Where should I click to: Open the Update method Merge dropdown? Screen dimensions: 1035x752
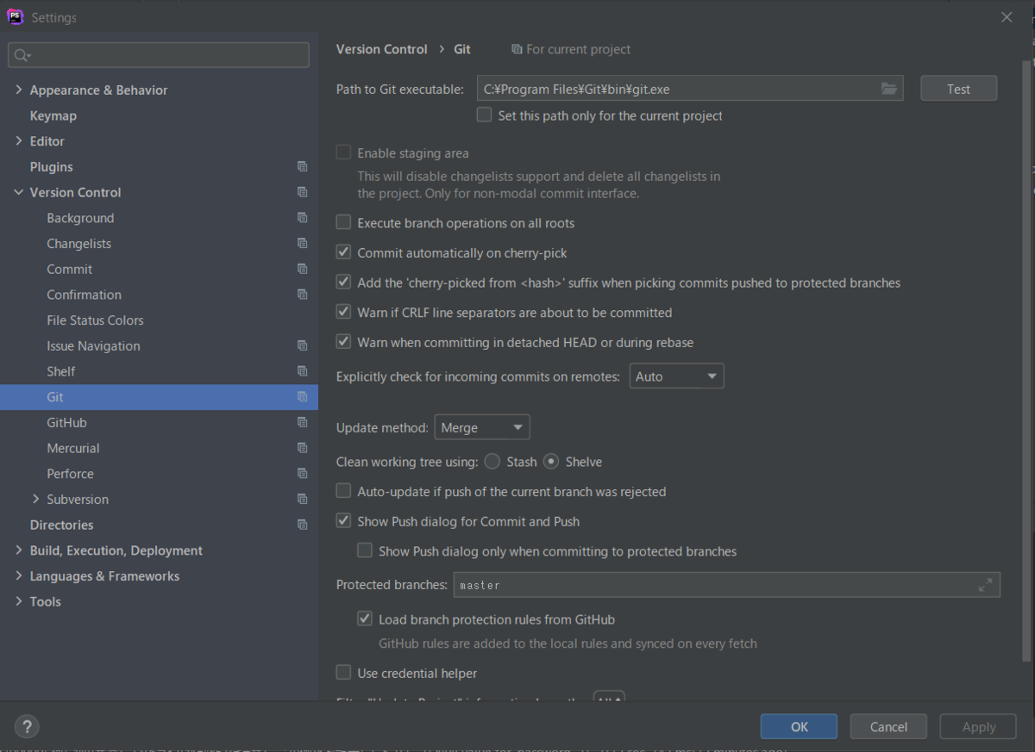(x=482, y=427)
